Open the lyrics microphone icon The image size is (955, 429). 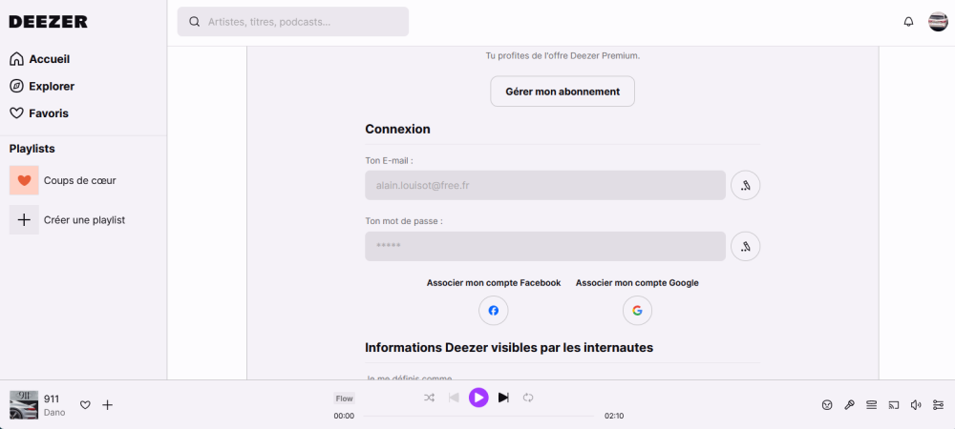click(849, 405)
